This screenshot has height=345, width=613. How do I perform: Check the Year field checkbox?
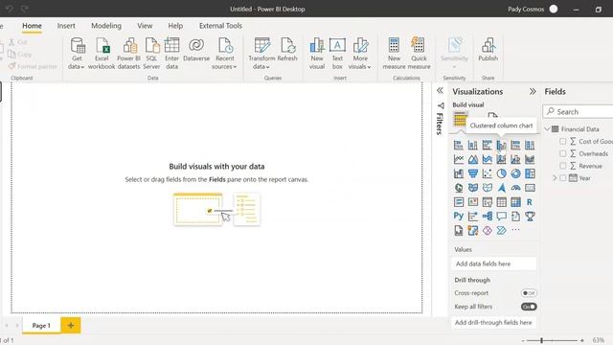click(562, 178)
